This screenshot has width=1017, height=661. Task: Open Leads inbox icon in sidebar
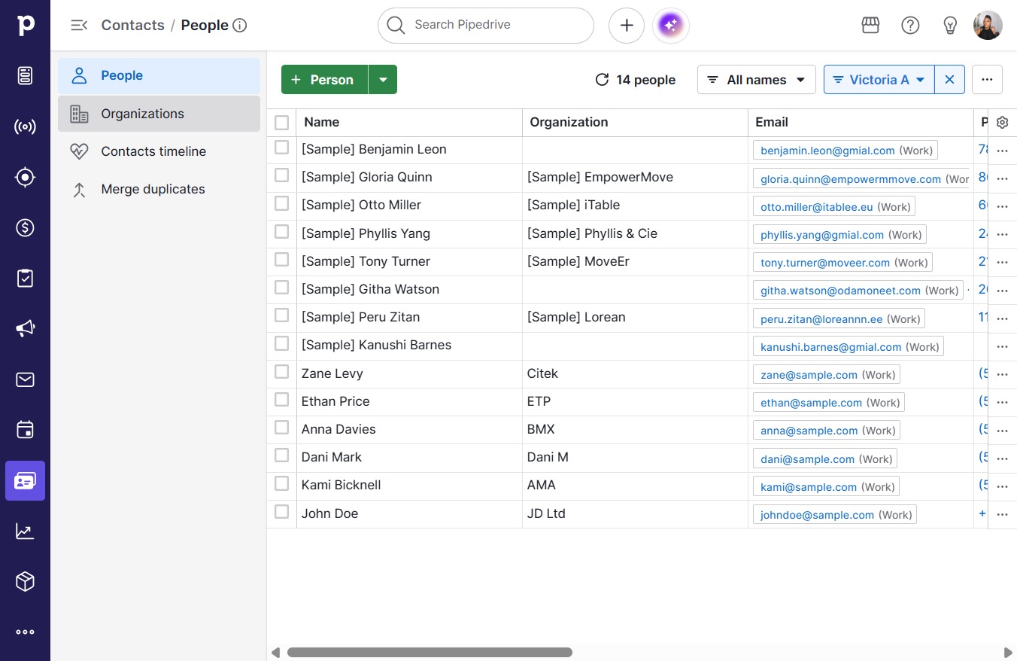pyautogui.click(x=25, y=75)
